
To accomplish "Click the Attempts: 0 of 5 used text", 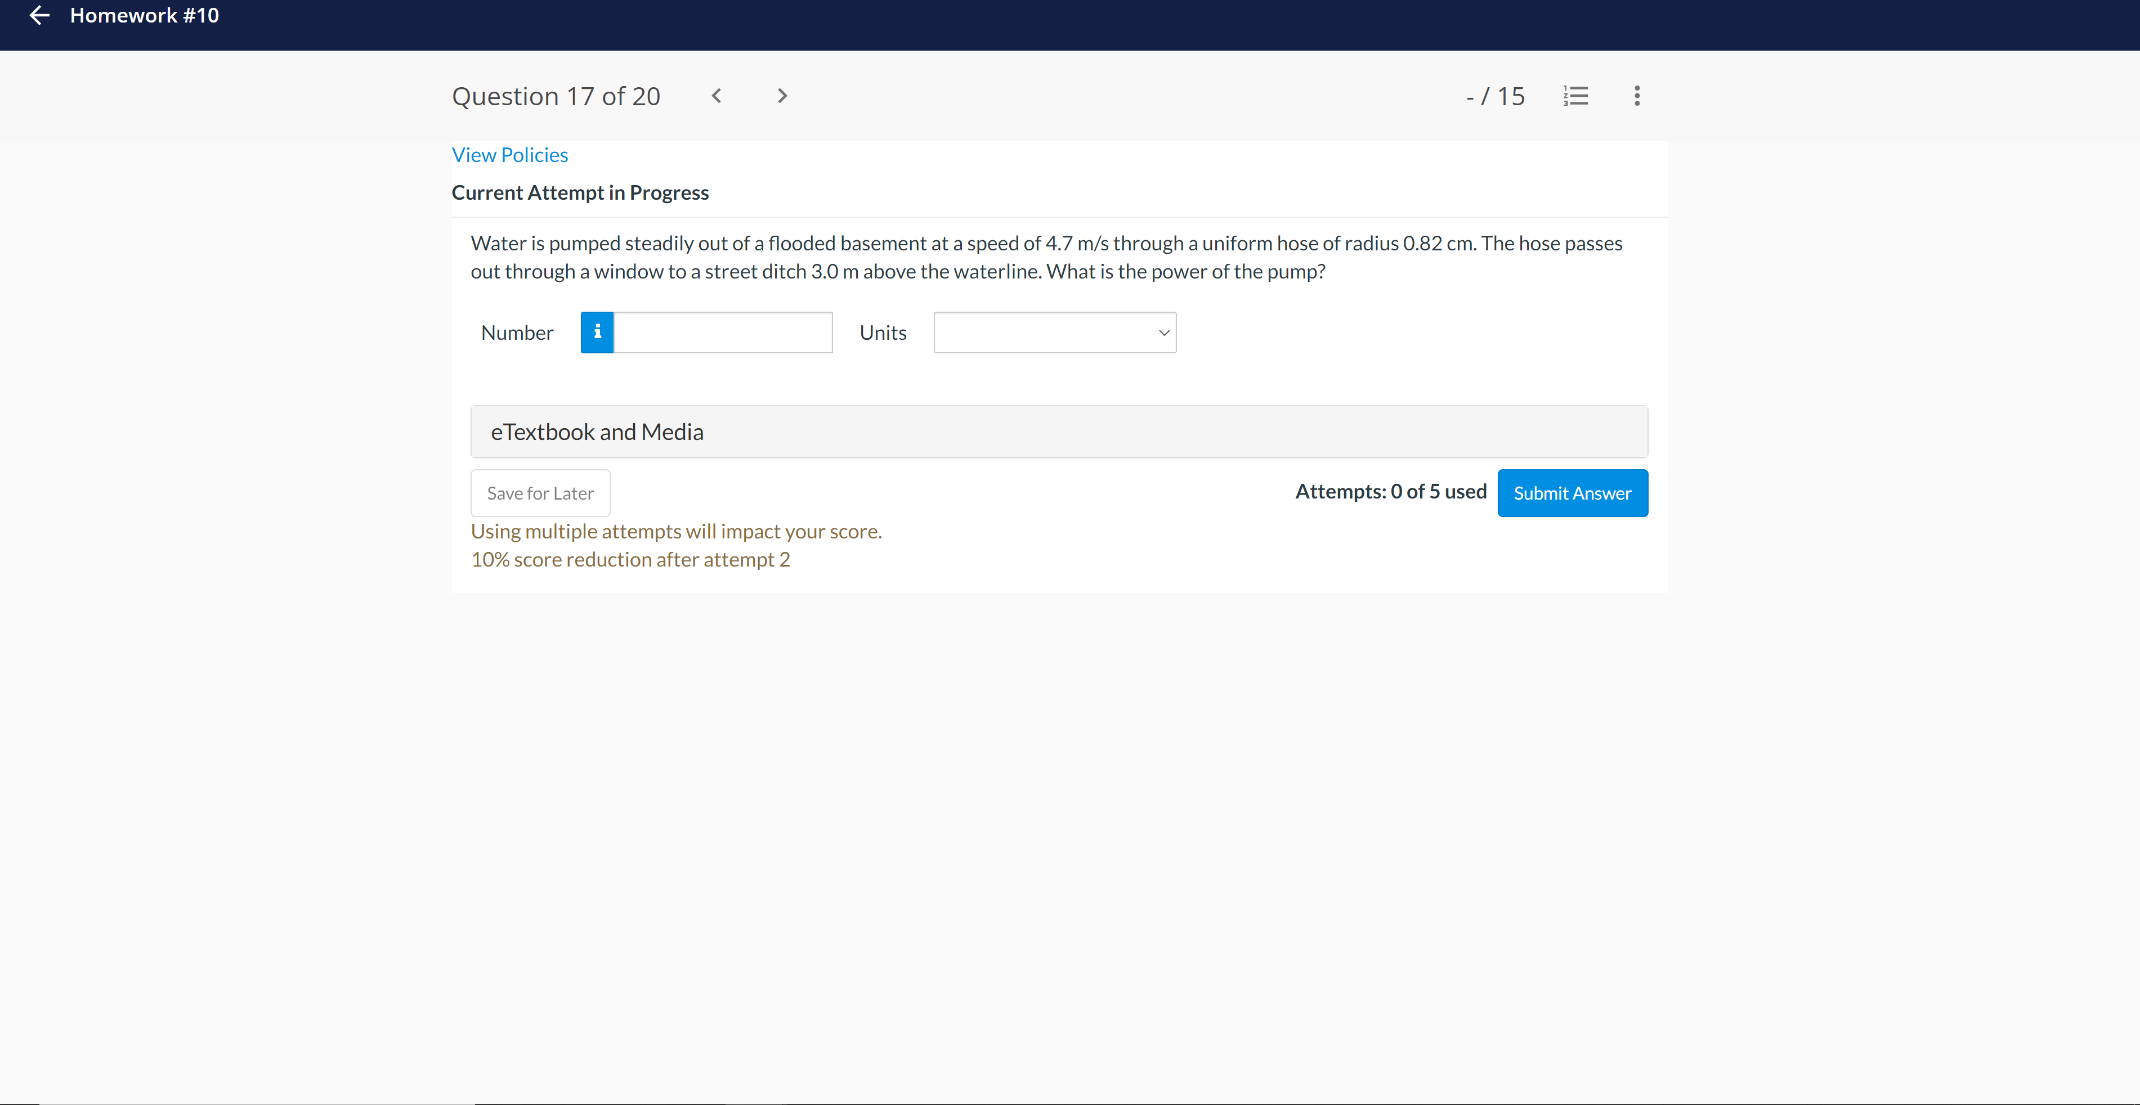I will [x=1390, y=492].
